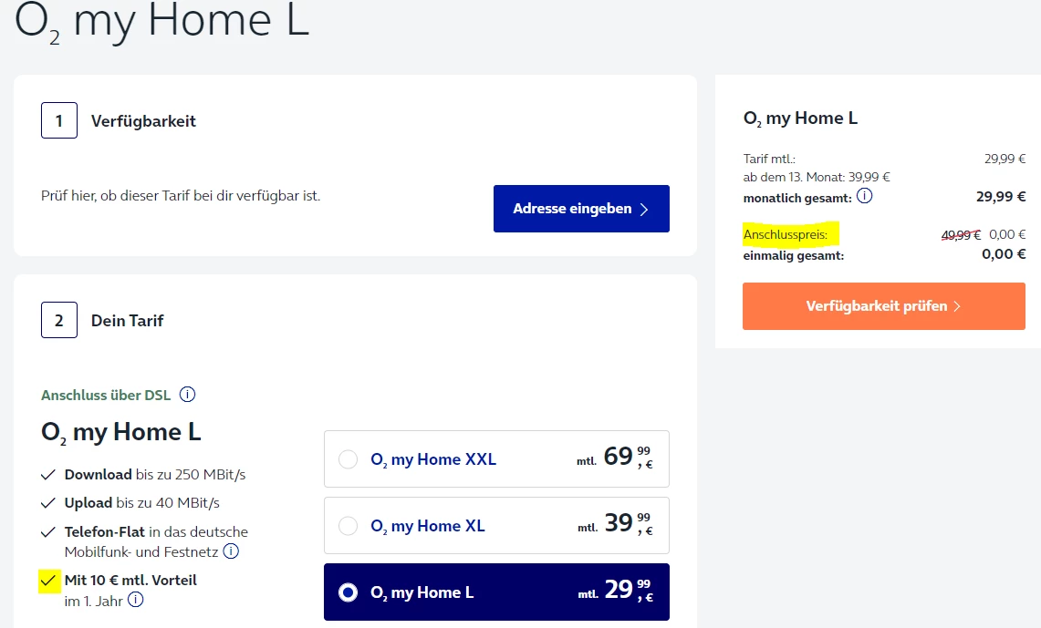Open step 1 Verfügbarkeit section header
This screenshot has height=628, width=1041.
point(143,121)
